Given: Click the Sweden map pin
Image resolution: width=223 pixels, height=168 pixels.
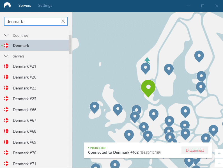Looking at the screenshot, I should [169, 70].
